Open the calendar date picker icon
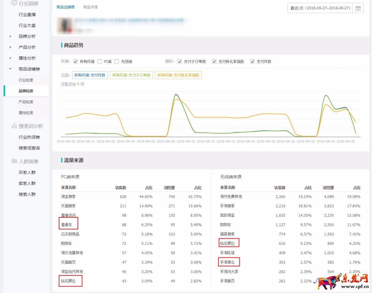372x293 pixels. (358, 8)
